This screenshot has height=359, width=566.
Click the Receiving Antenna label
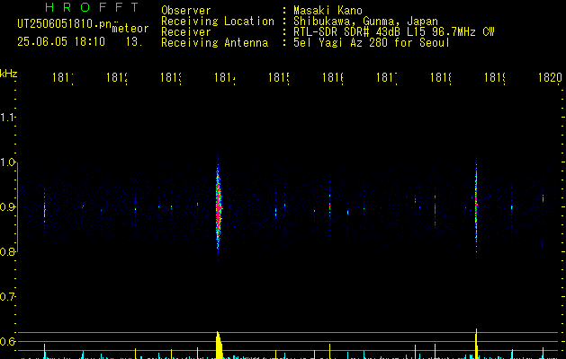coord(214,43)
